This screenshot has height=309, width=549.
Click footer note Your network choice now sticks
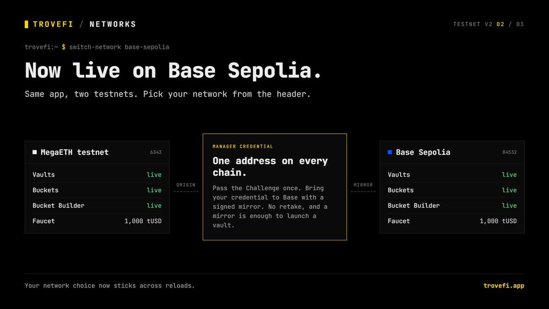click(x=110, y=286)
